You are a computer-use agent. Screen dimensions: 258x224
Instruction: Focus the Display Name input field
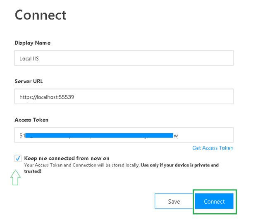[124, 58]
